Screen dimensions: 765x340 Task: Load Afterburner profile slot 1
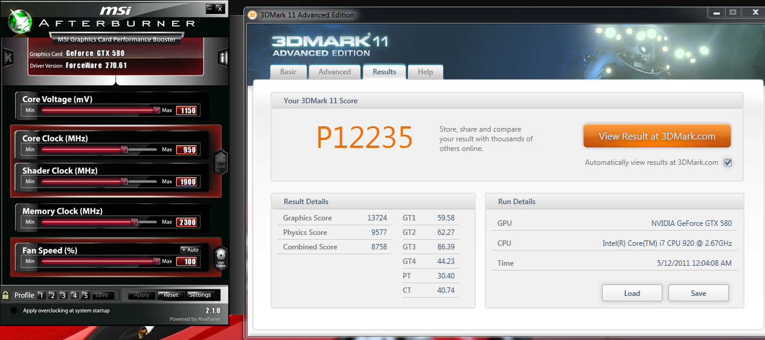click(41, 295)
